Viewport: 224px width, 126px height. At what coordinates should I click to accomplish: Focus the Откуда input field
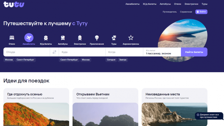(x=27, y=52)
